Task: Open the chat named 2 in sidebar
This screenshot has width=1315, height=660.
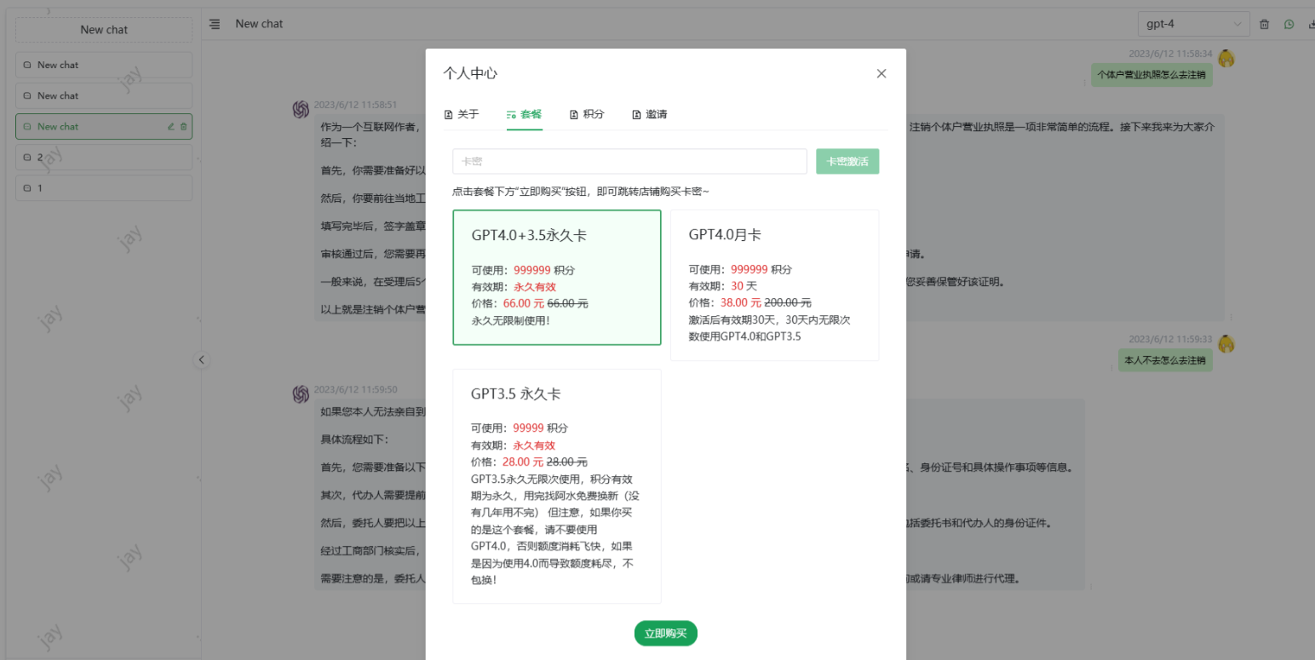Action: pos(104,158)
